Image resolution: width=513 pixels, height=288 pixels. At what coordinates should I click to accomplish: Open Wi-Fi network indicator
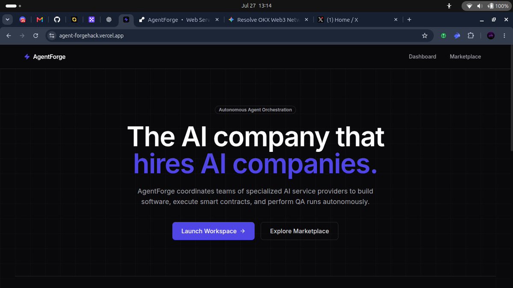(x=469, y=6)
